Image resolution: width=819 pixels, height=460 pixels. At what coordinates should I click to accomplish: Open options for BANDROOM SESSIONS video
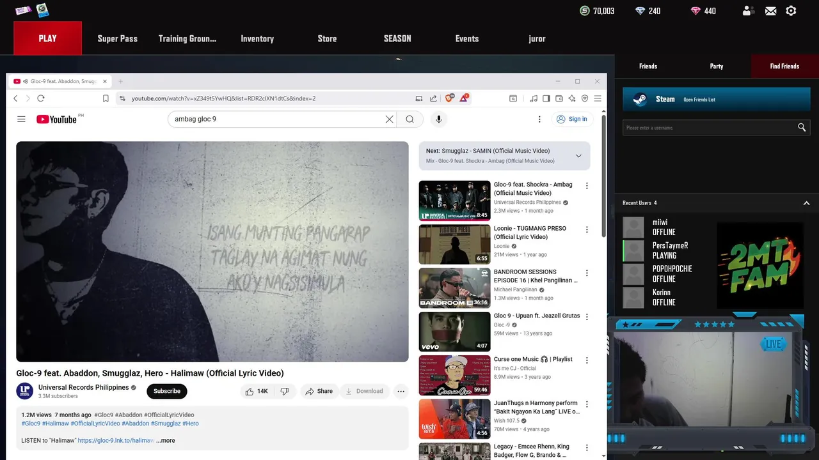(x=587, y=273)
